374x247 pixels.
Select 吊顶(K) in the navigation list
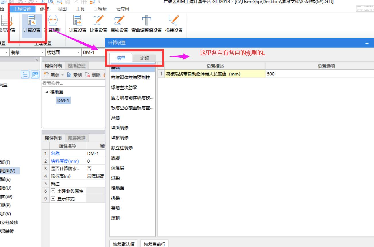(x=6, y=214)
